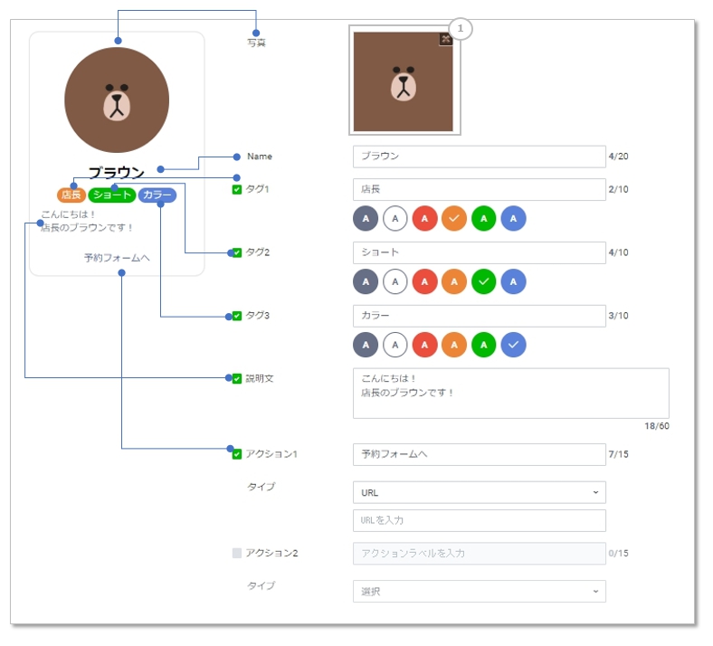The image size is (713, 646).
Task: Click 予約フォームへ link in the card preview
Action: [117, 258]
